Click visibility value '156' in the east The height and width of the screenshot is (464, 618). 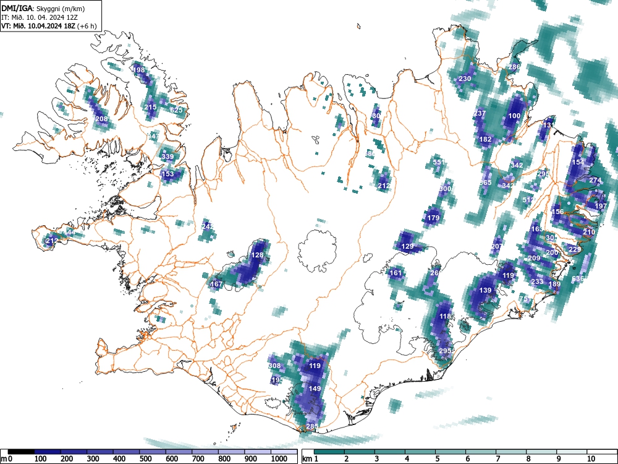557,212
